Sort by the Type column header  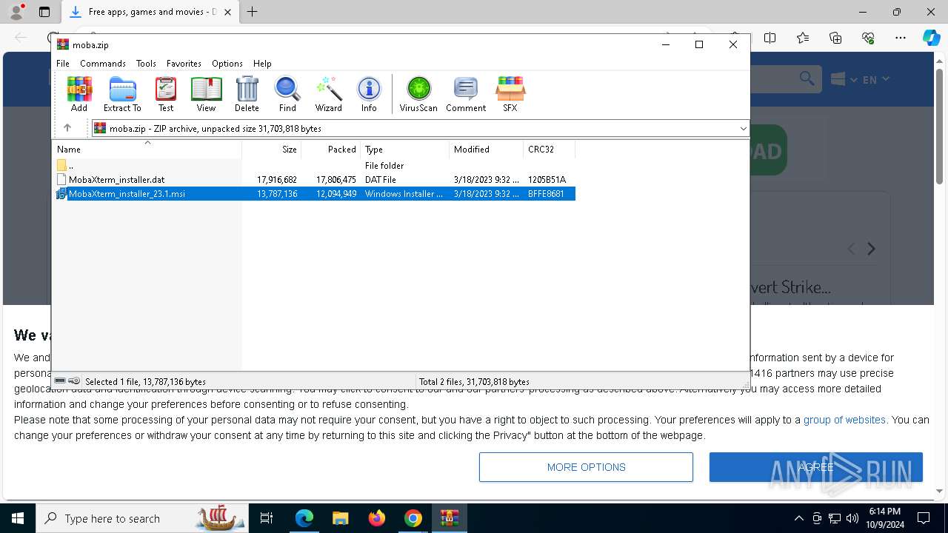[x=405, y=150]
